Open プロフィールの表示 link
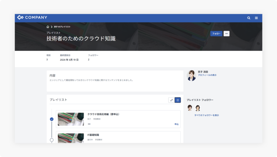Image resolution: width=277 pixels, height=157 pixels. (207, 75)
